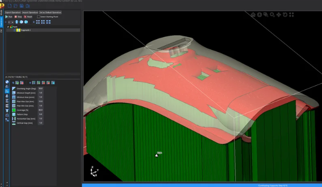Click the round arrow icon in operations toolbar
The image size is (322, 187).
tap(21, 22)
